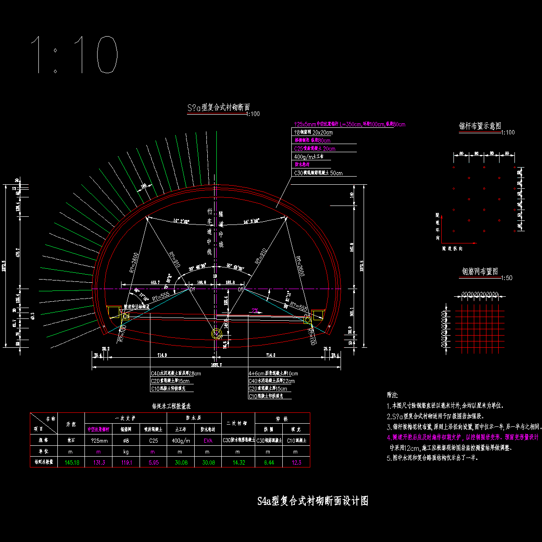Click "kg" unit cell in table
Screen dimensions: 542x542
tap(126, 451)
